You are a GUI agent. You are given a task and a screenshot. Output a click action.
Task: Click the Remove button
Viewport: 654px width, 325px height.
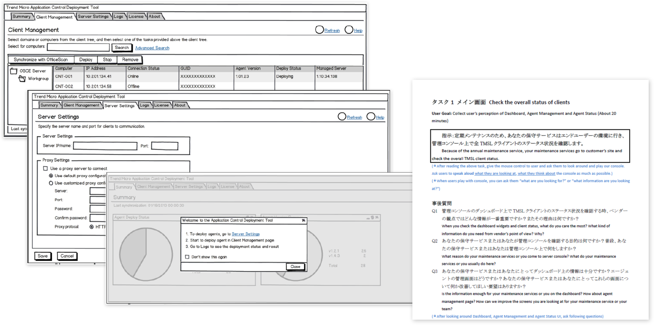point(130,60)
